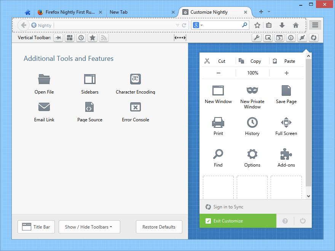Image resolution: width=335 pixels, height=251 pixels.
Task: Click the Open File folder icon
Action: pyautogui.click(x=44, y=79)
